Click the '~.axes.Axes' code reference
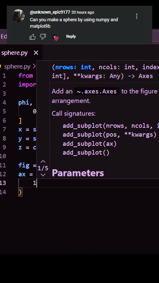Image resolution: width=159 pixels, height=283 pixels. point(97,92)
